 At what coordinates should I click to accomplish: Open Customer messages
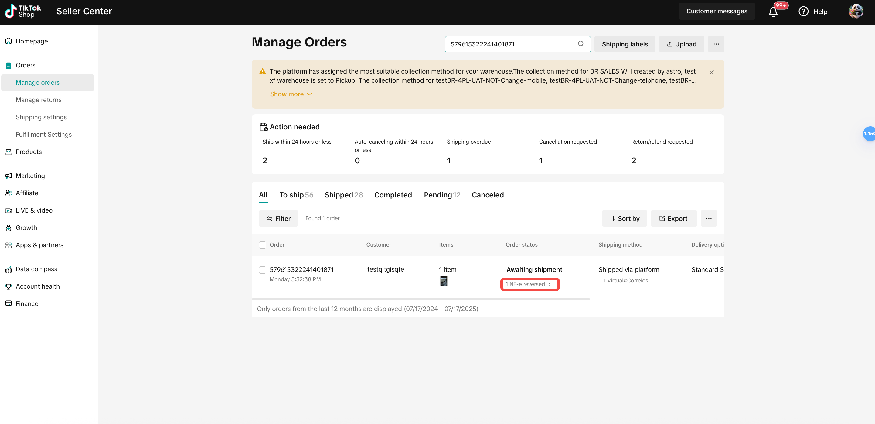click(717, 11)
